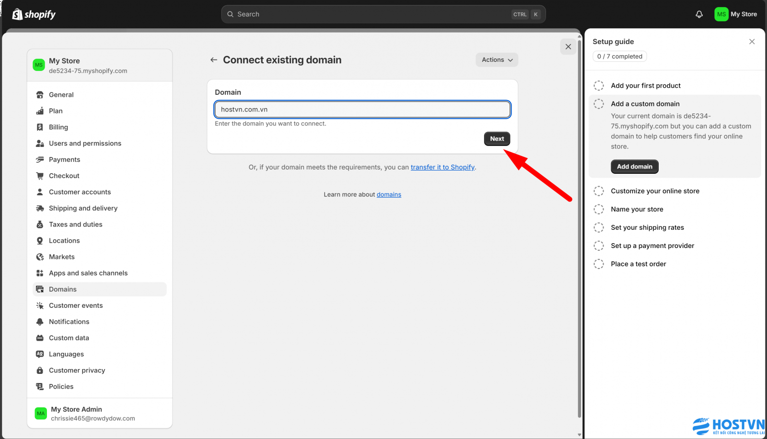This screenshot has height=439, width=767.
Task: Follow 'transfer it to Shopify' link
Action: point(442,167)
